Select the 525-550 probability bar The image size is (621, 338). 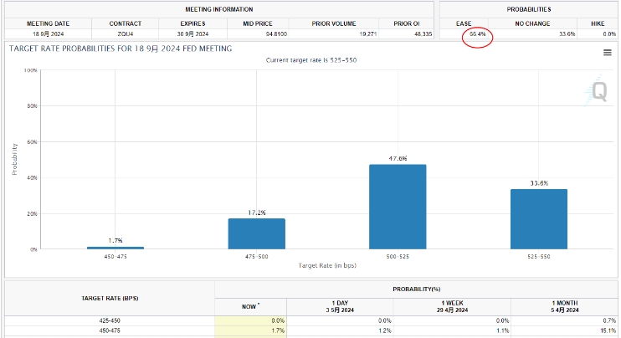pyautogui.click(x=539, y=219)
